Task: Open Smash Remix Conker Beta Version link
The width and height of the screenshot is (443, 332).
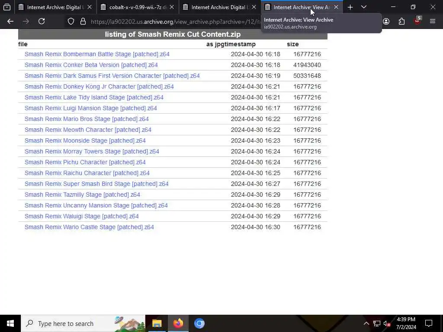Action: [91, 65]
